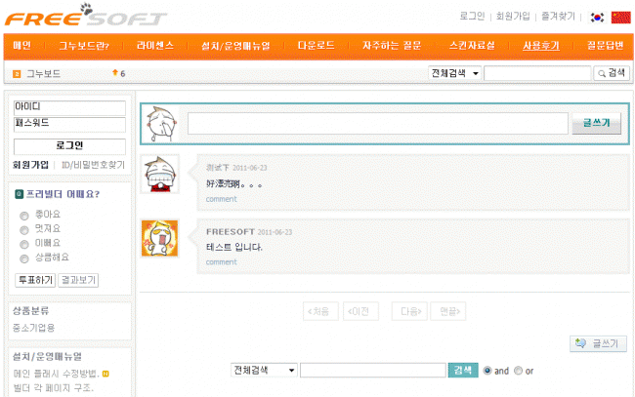Open the 사용후기 menu item

(541, 45)
